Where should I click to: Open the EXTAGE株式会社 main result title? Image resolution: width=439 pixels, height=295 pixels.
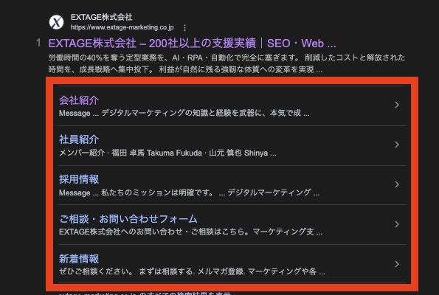click(192, 44)
